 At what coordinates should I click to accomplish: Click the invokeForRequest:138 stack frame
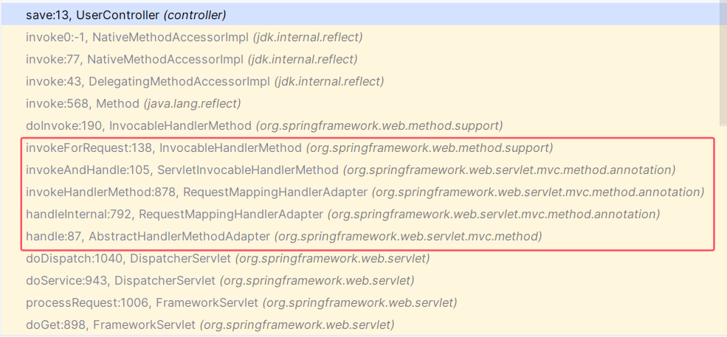tap(164, 147)
